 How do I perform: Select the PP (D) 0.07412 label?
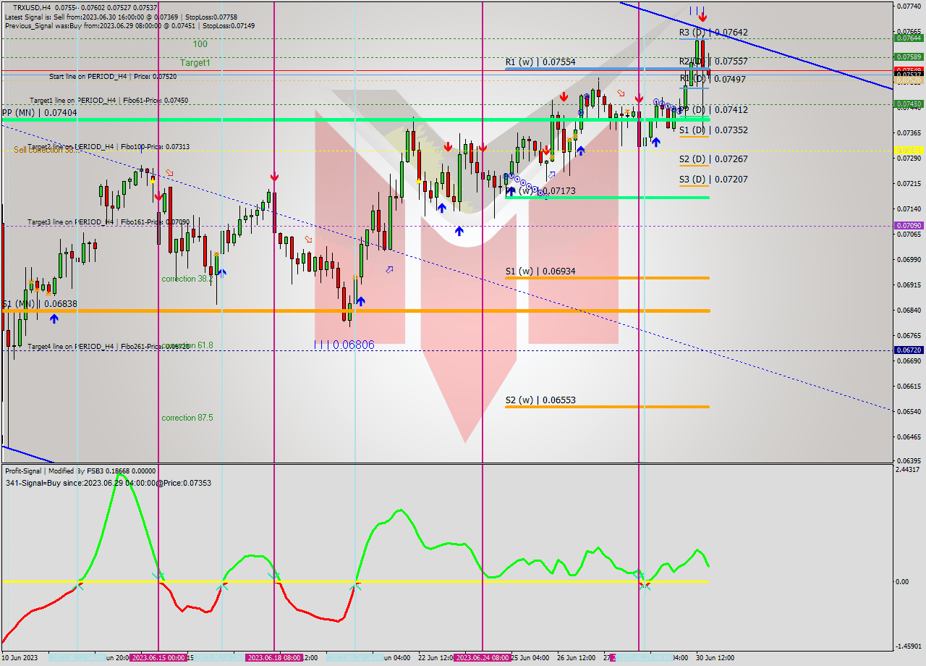713,109
